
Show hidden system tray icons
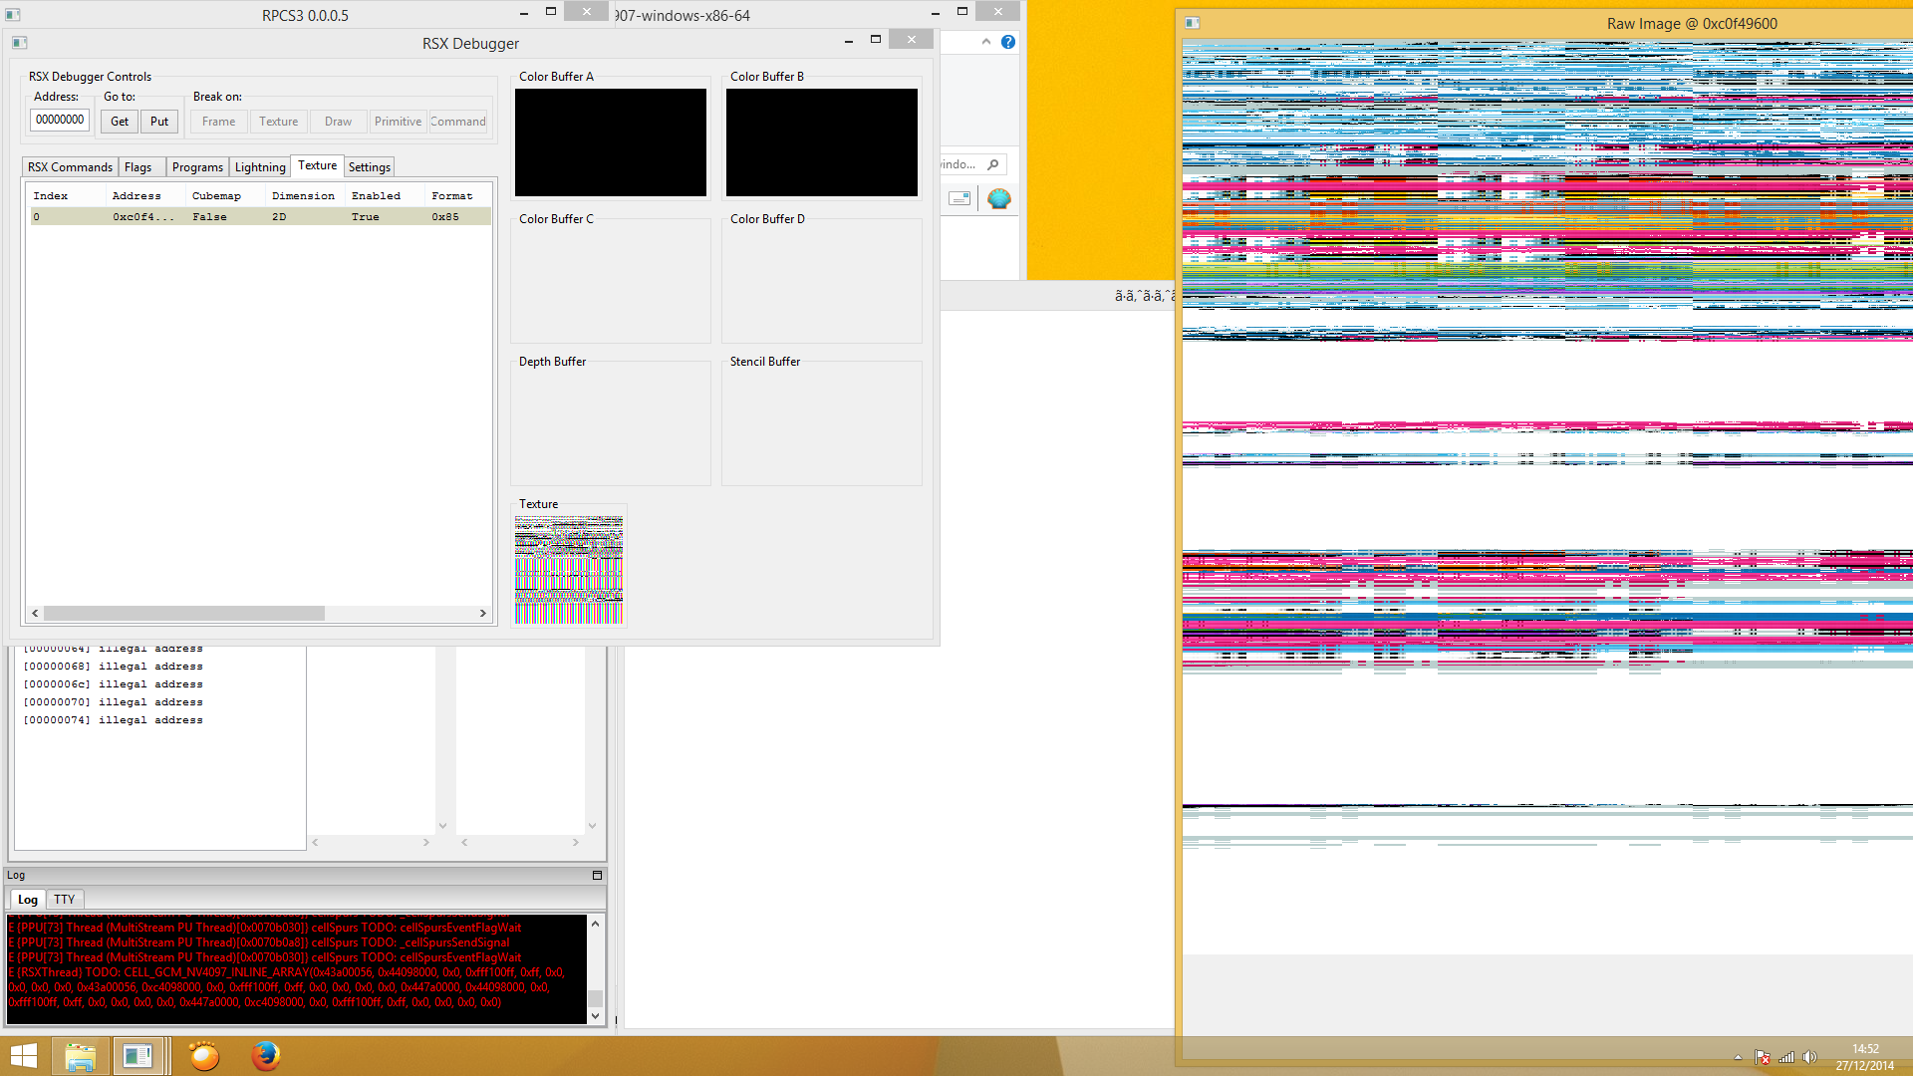point(1738,1057)
